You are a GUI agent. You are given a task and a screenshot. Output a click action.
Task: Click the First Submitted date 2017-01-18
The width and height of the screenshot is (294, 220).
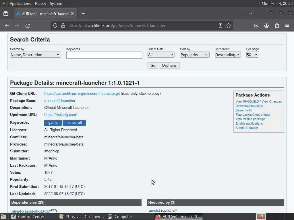[64, 186]
